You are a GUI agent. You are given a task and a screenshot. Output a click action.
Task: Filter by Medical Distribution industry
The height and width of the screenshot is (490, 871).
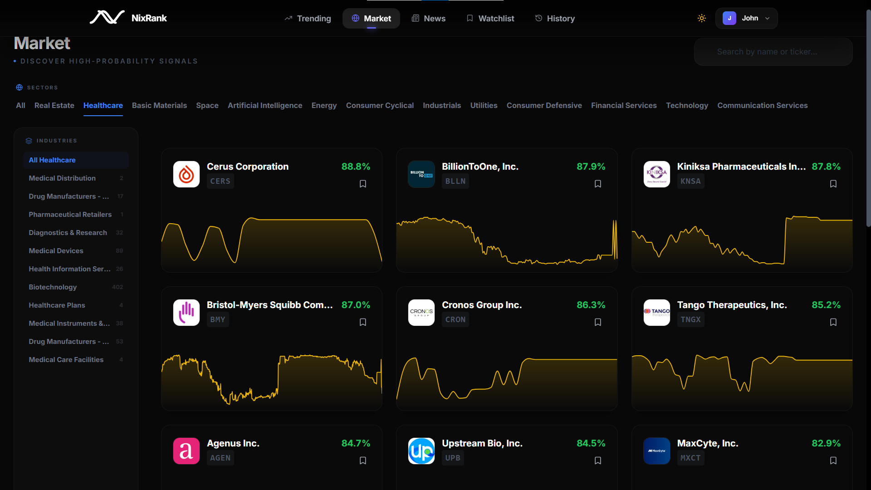coord(76,178)
